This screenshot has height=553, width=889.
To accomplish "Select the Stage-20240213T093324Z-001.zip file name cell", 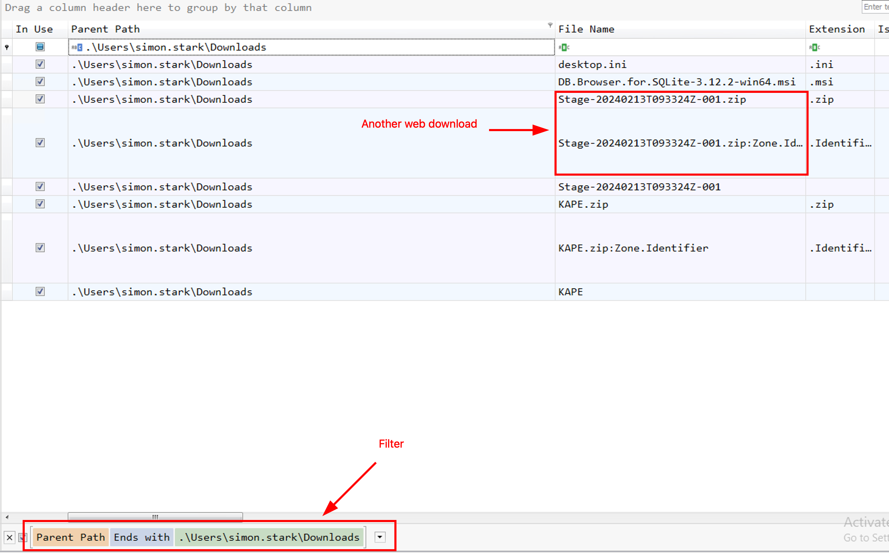I will tap(652, 99).
